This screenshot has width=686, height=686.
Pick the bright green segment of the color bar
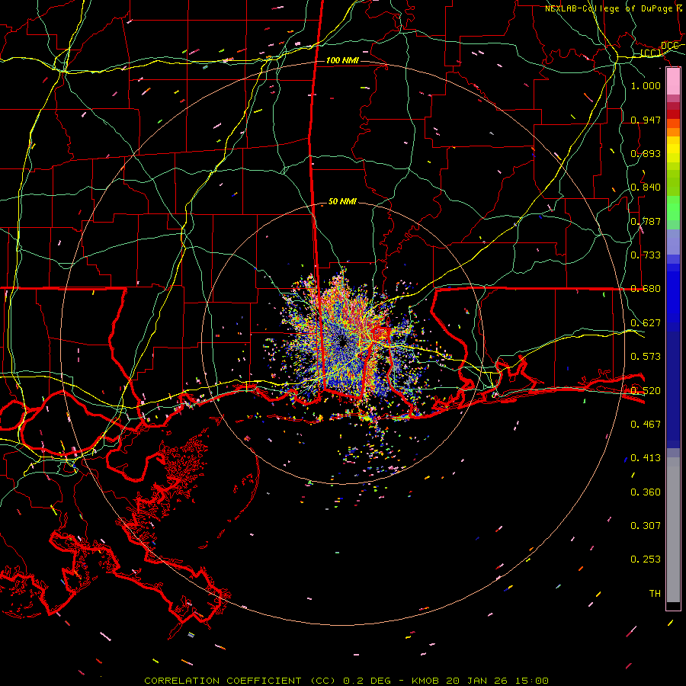coord(673,208)
